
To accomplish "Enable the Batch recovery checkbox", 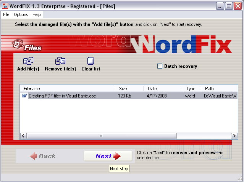I will point(160,66).
